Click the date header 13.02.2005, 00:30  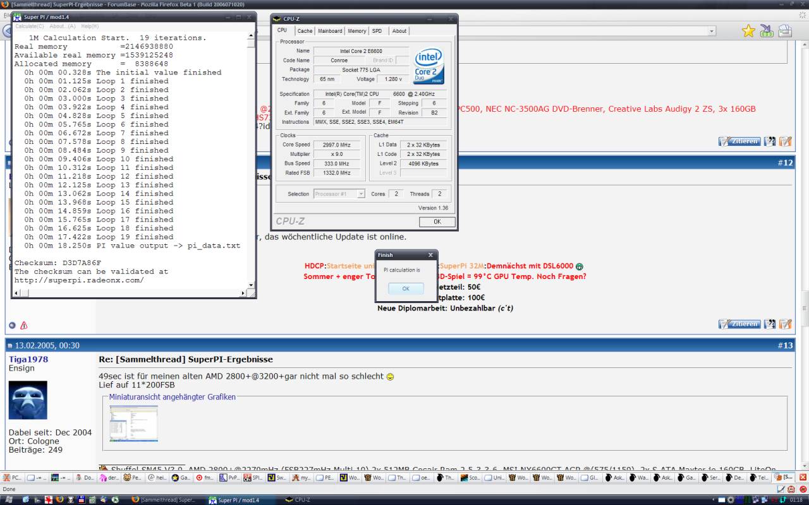[x=47, y=345]
